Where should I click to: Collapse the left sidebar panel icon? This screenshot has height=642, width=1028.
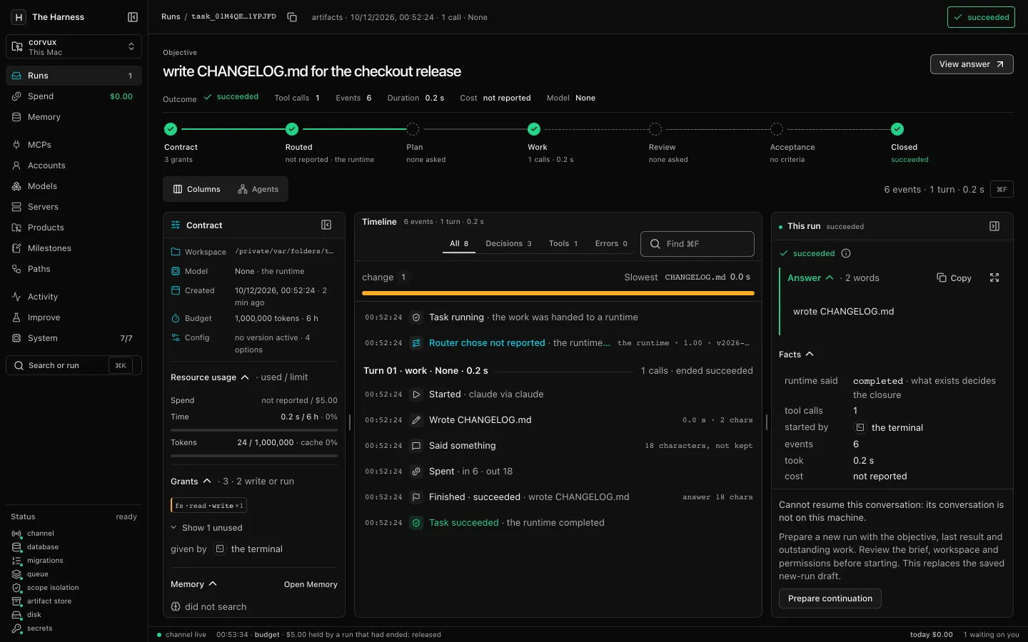[x=133, y=17]
